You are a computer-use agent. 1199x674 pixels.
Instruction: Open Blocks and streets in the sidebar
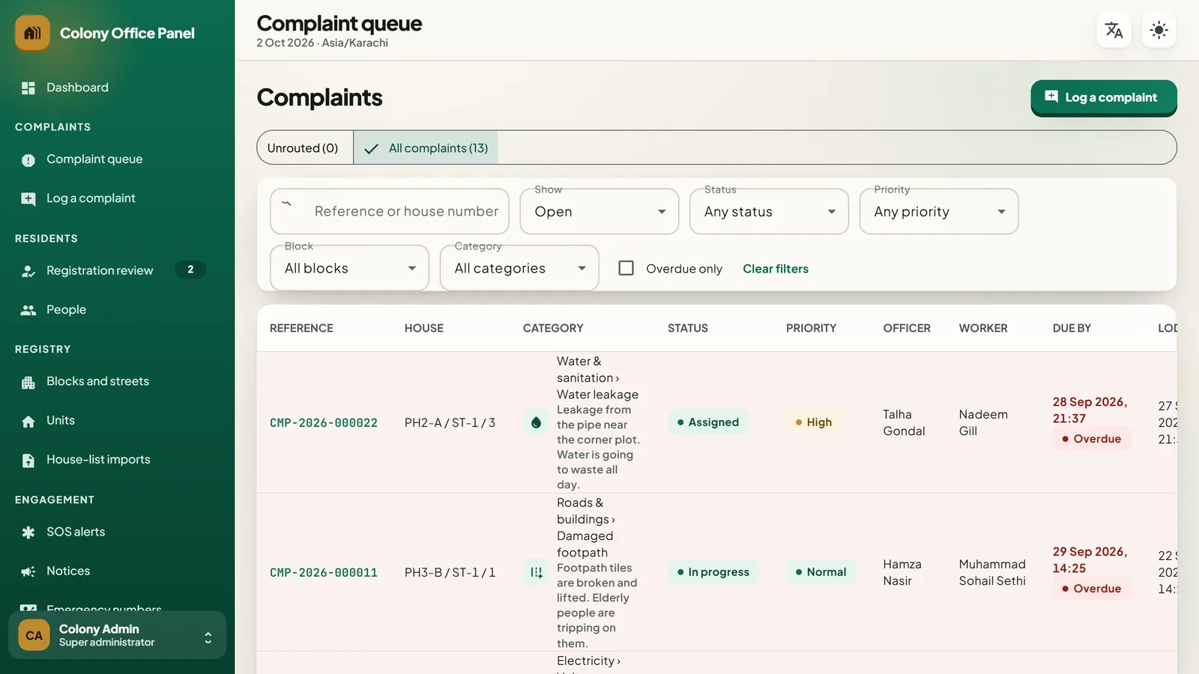pos(117,382)
